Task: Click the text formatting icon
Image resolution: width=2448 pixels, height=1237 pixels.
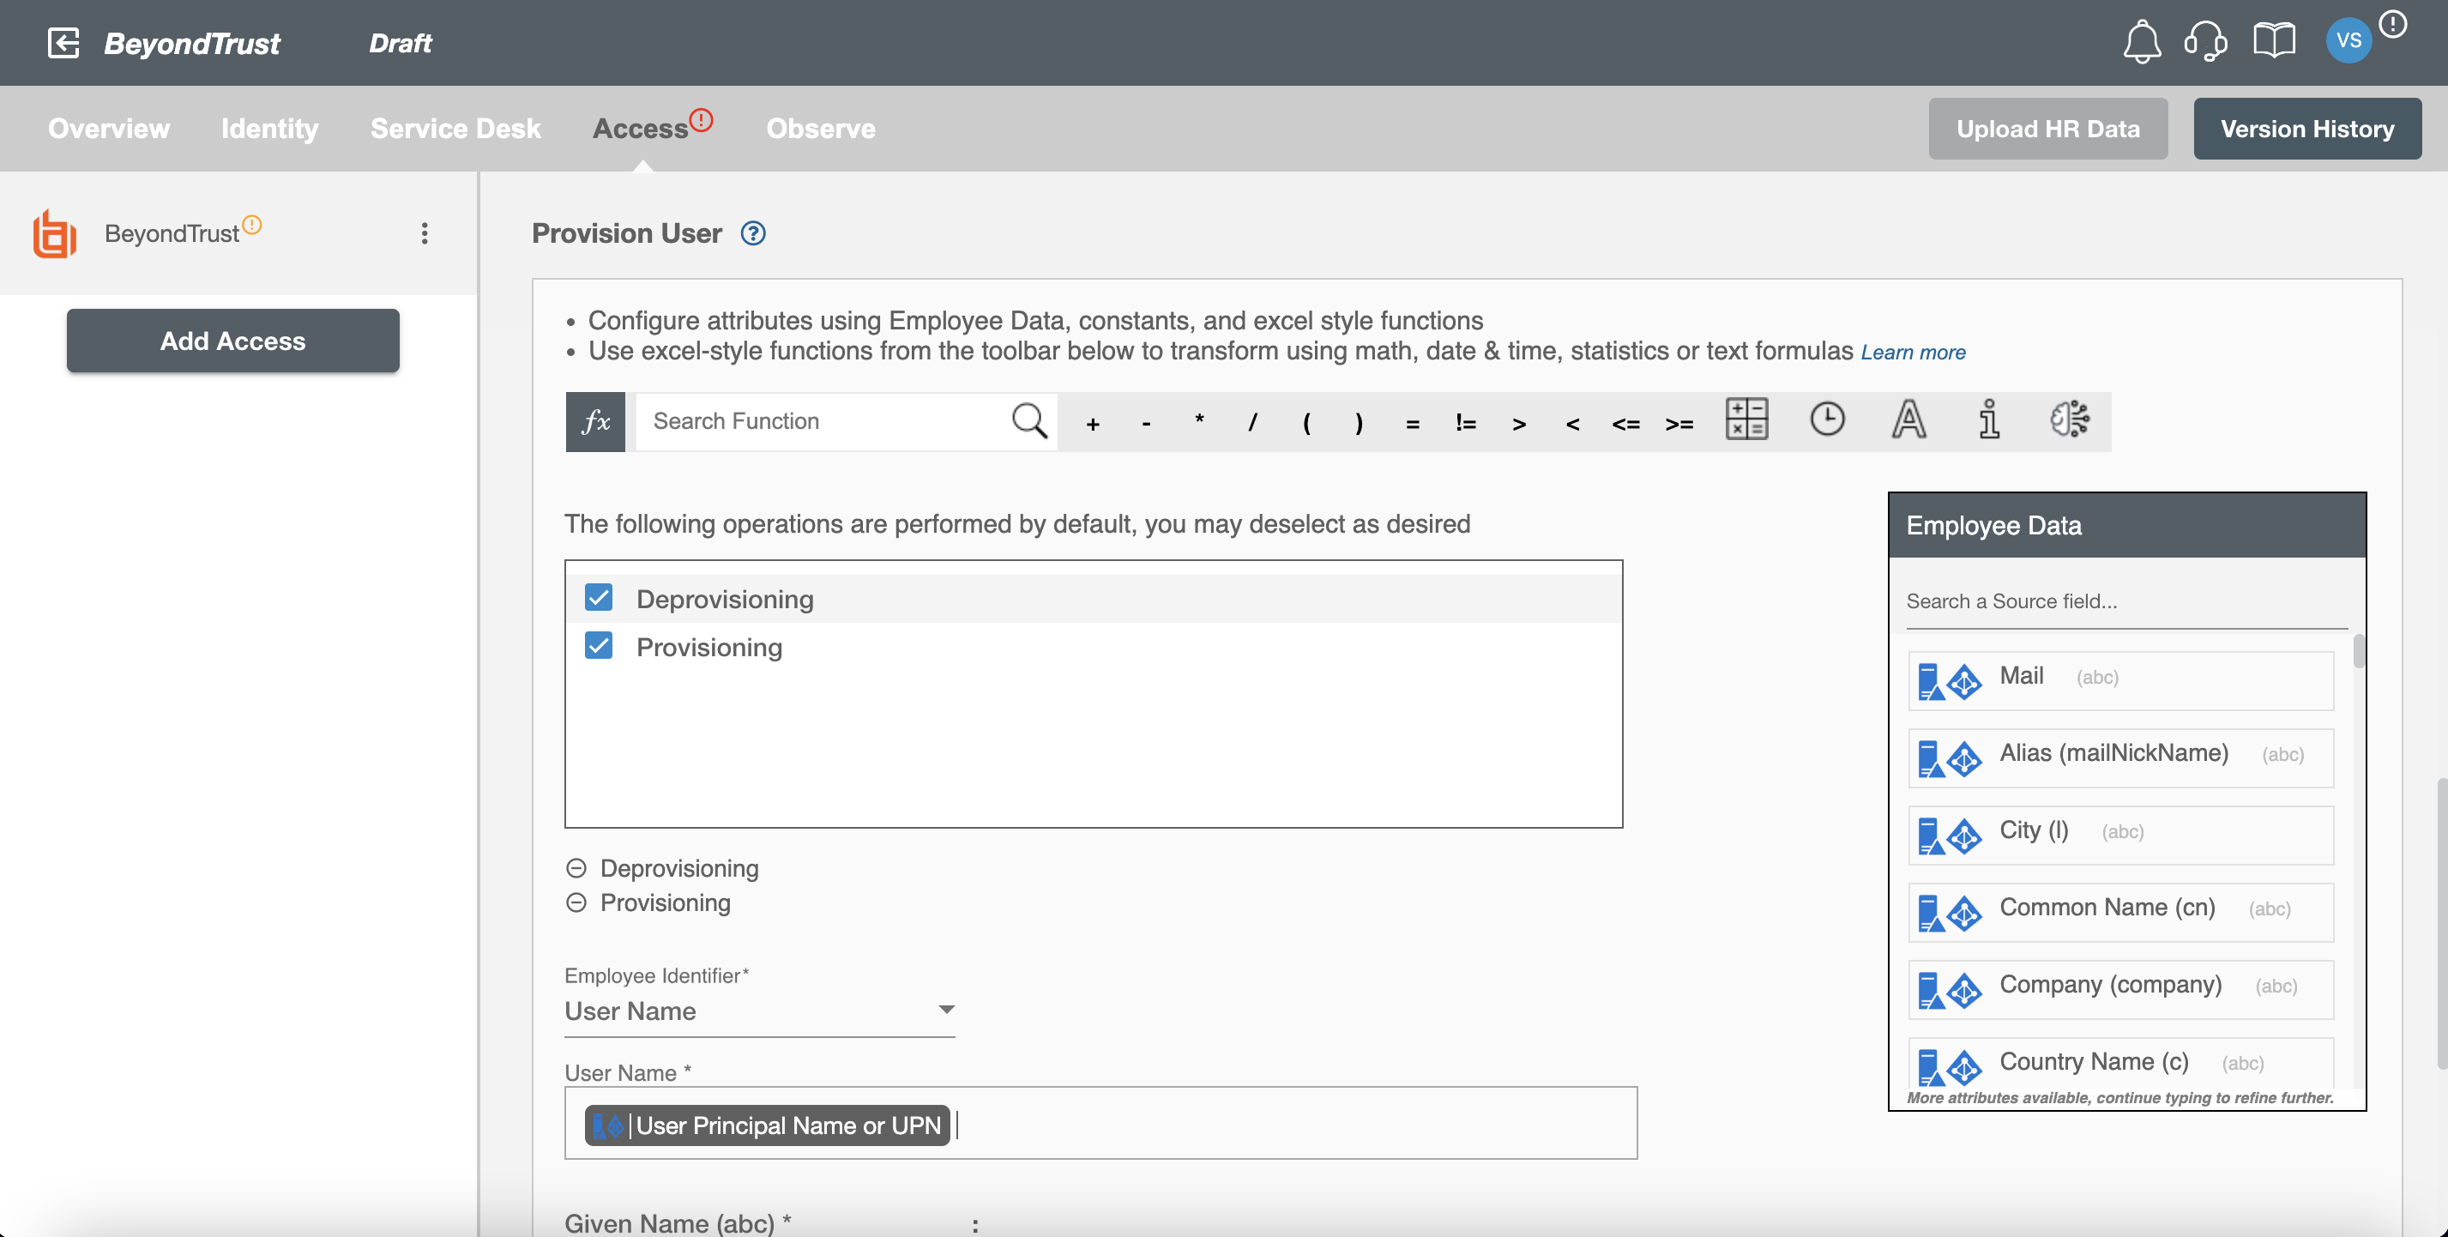Action: coord(1908,419)
